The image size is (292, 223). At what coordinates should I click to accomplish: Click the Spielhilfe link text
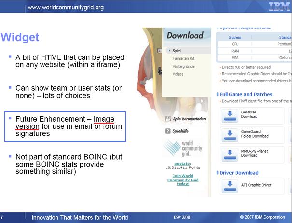click(181, 131)
